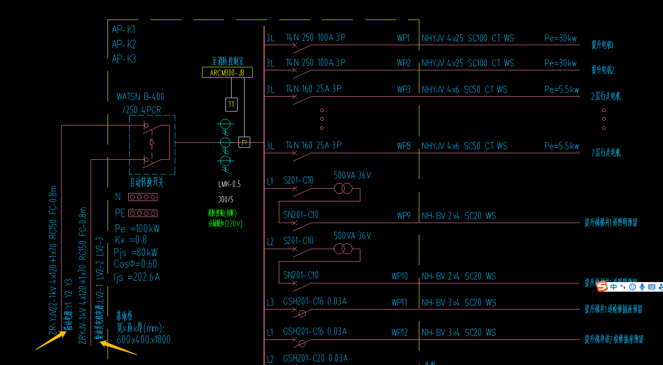Open the soft keyboard icon
The width and height of the screenshot is (663, 365).
pyautogui.click(x=651, y=287)
